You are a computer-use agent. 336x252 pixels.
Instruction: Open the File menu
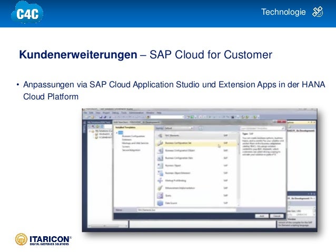pos(85,113)
